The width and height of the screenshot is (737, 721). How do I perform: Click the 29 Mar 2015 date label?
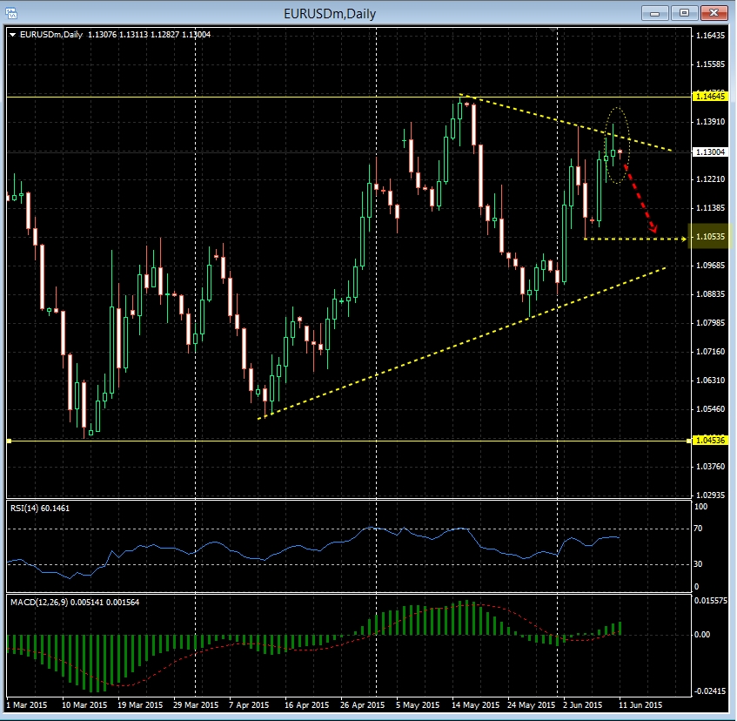196,705
